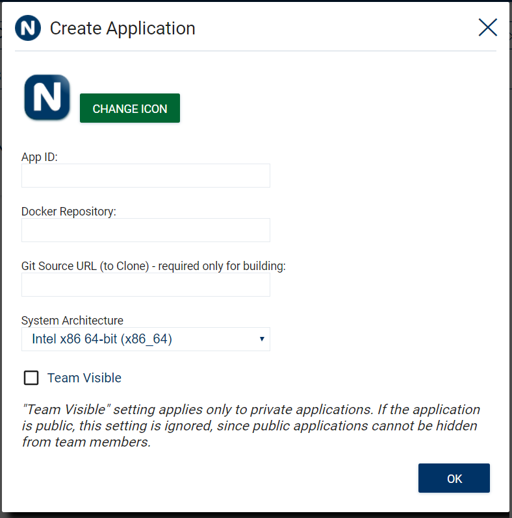Image resolution: width=512 pixels, height=518 pixels.
Task: Focus the Docker Repository input field
Action: pos(146,230)
